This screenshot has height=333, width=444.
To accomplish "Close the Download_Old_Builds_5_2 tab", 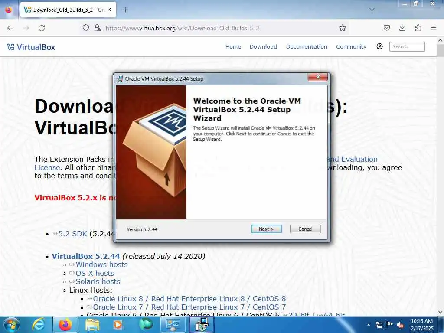I will (x=109, y=10).
